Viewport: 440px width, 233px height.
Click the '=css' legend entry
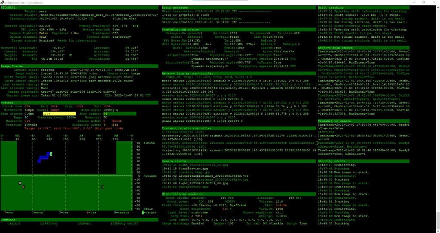(x=91, y=212)
